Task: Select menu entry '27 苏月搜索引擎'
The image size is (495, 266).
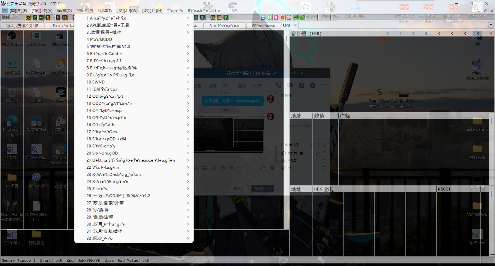Action: 134,203
